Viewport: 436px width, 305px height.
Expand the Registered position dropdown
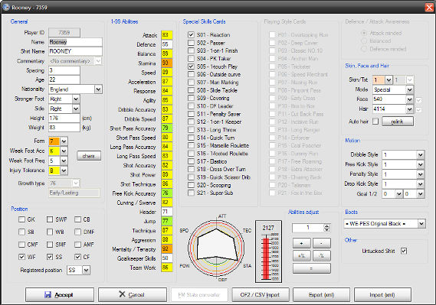[x=86, y=270]
